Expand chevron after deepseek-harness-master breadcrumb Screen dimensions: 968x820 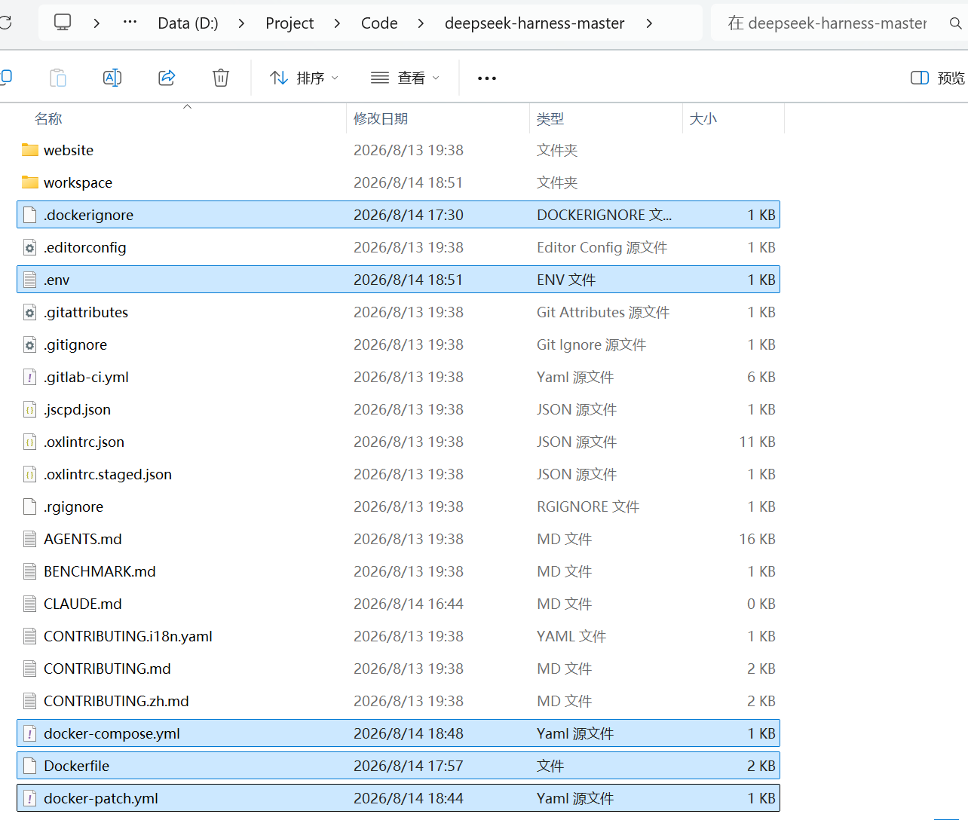tap(649, 23)
